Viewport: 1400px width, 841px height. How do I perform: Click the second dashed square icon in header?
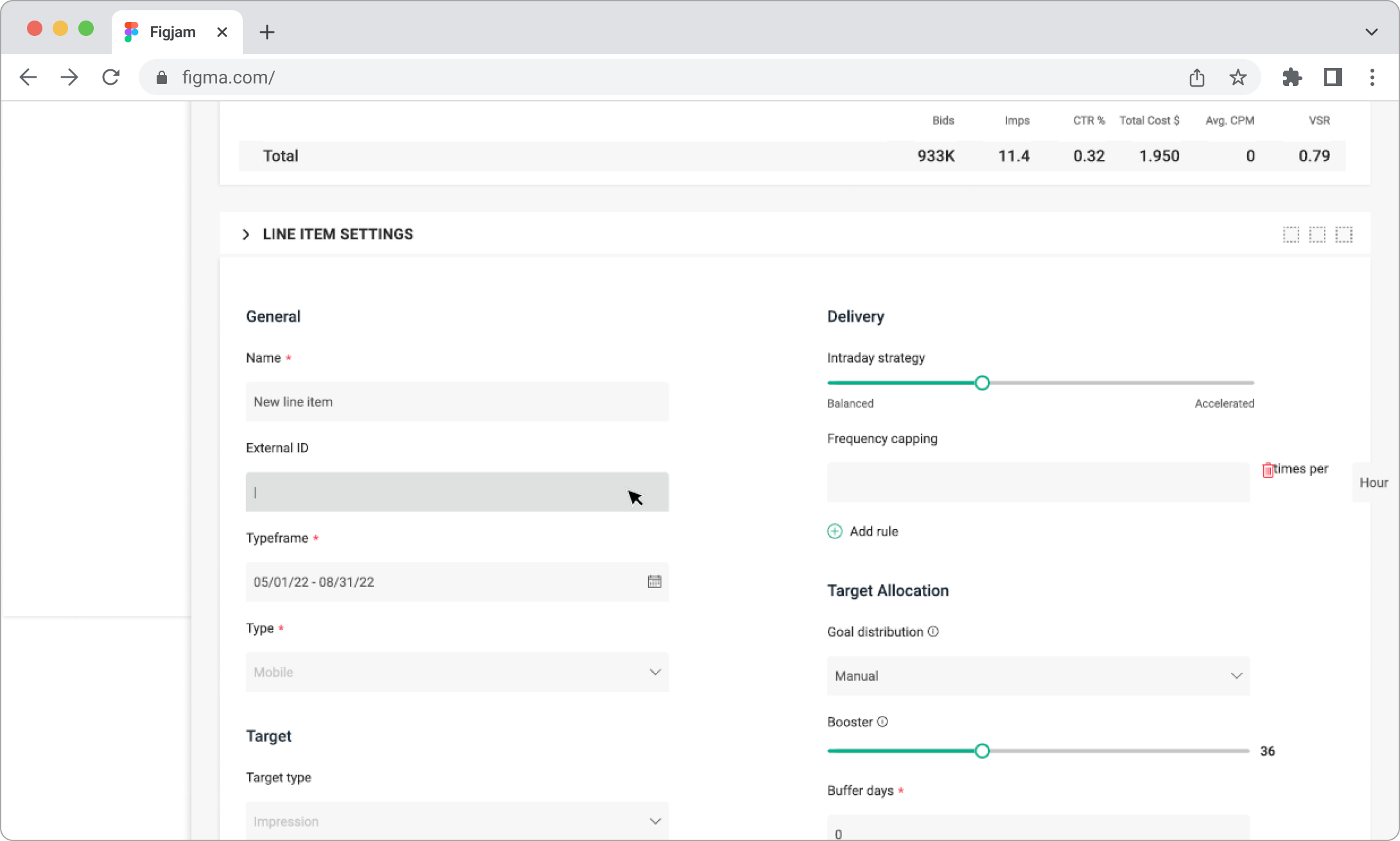pos(1317,234)
